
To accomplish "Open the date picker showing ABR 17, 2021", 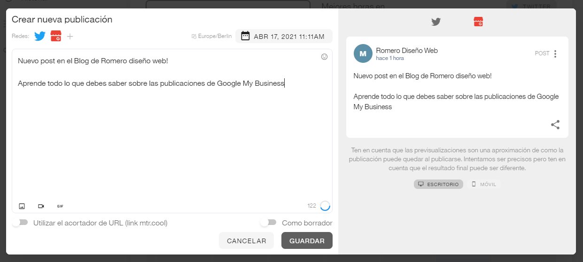I will click(284, 37).
